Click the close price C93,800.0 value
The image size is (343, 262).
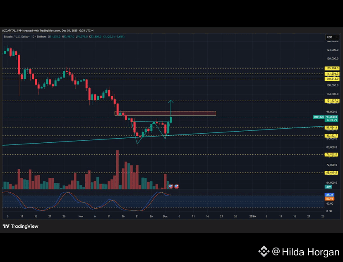point(96,37)
